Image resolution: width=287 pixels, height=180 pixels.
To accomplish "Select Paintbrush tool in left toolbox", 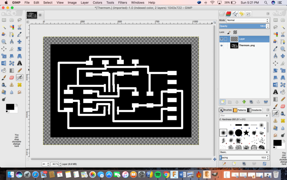I will pos(4,78).
